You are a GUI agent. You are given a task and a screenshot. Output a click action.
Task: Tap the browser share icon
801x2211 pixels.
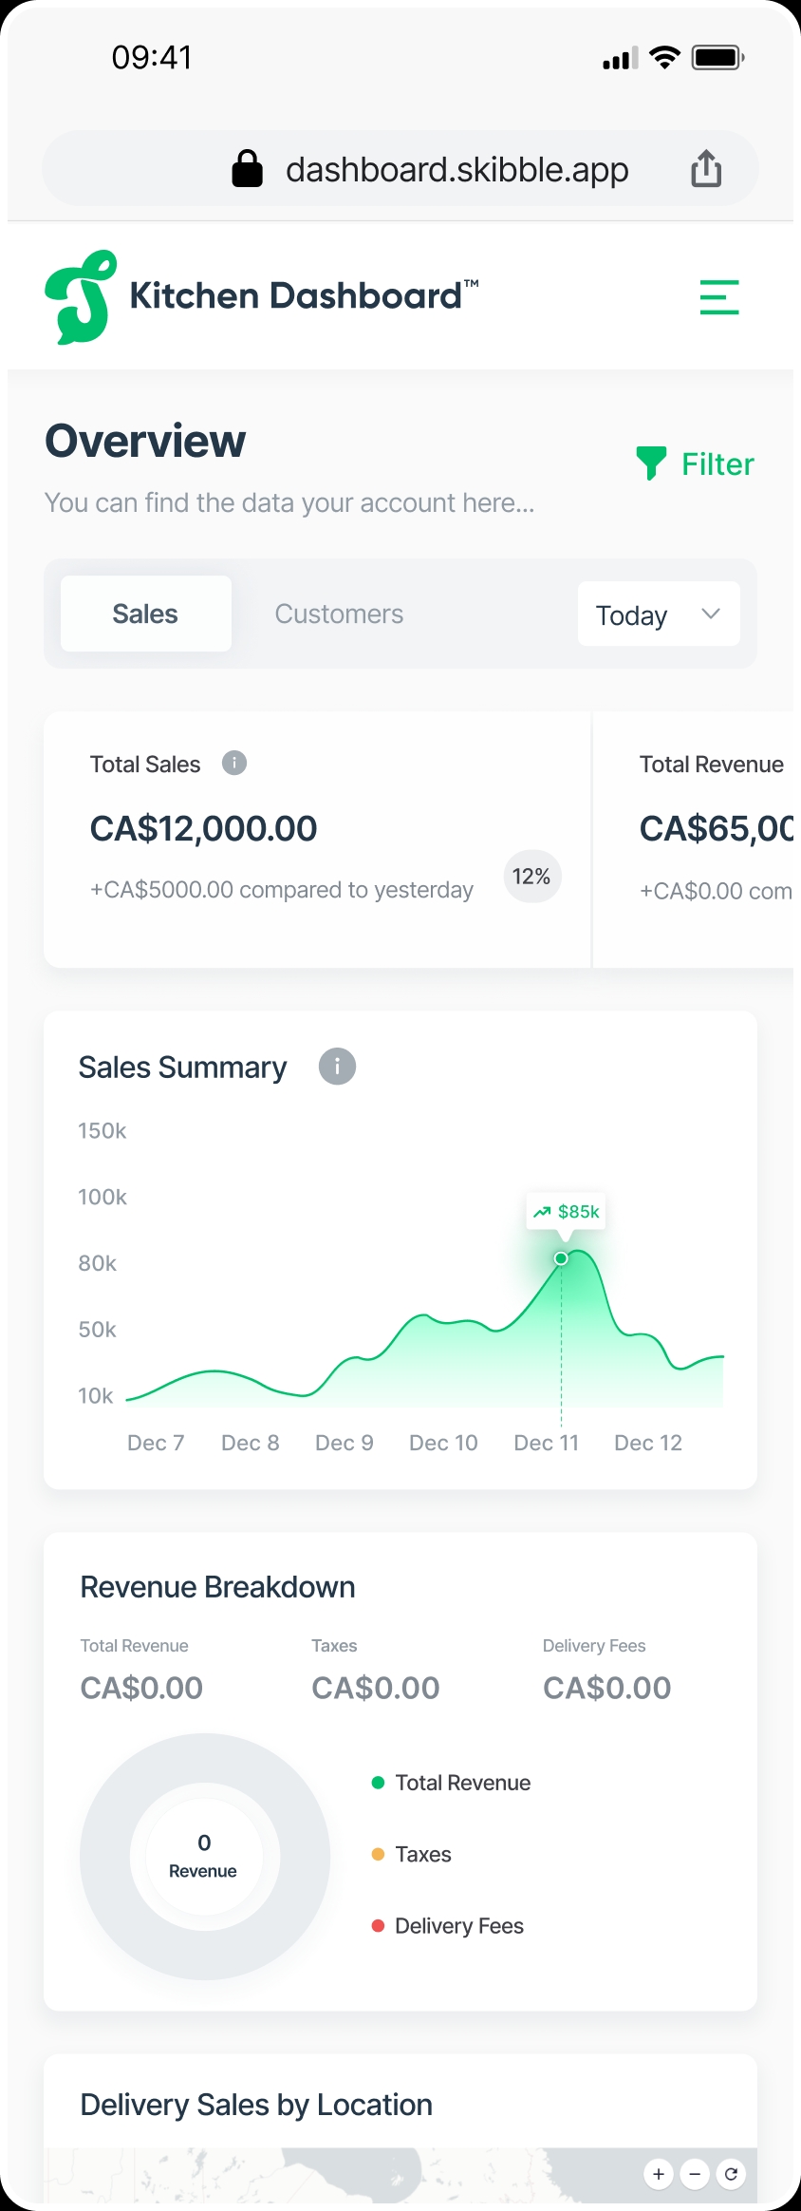click(x=705, y=169)
